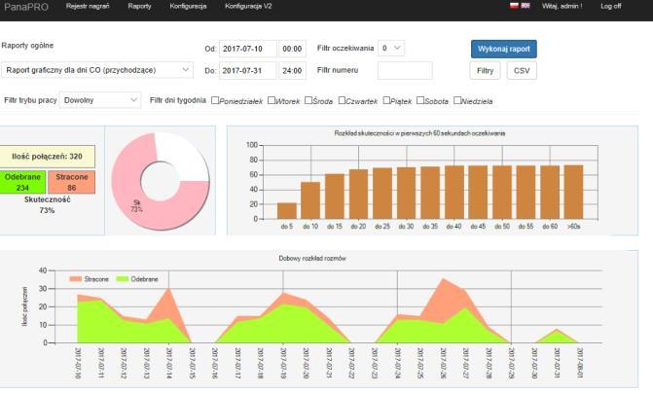Click the Dobowy rozkład rozmów chart title
The height and width of the screenshot is (394, 653).
point(312,258)
